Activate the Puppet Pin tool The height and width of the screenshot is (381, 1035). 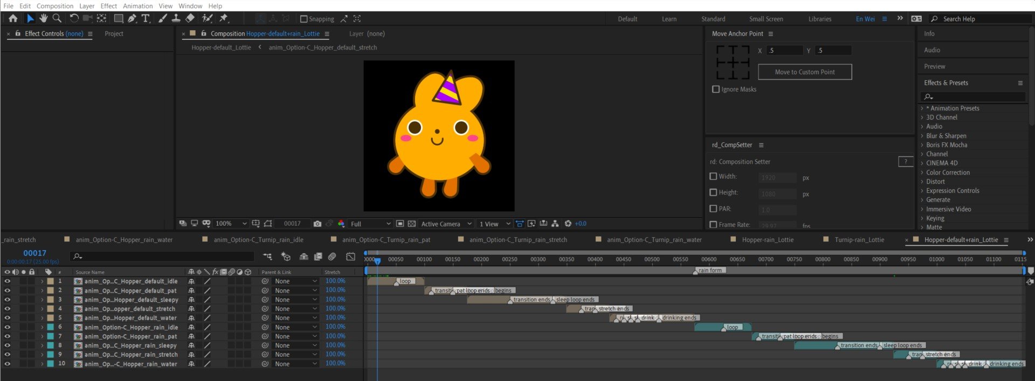coord(223,18)
